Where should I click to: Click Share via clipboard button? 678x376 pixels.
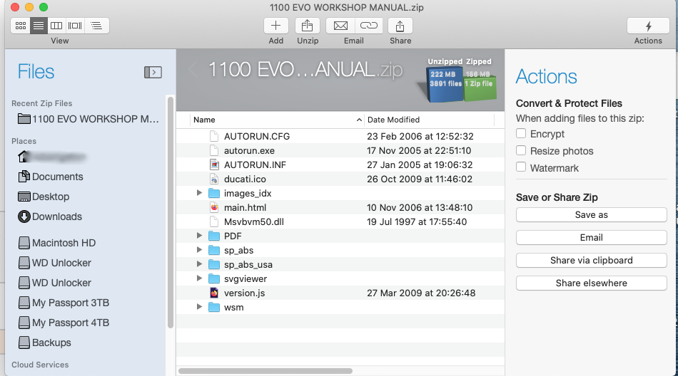(591, 261)
